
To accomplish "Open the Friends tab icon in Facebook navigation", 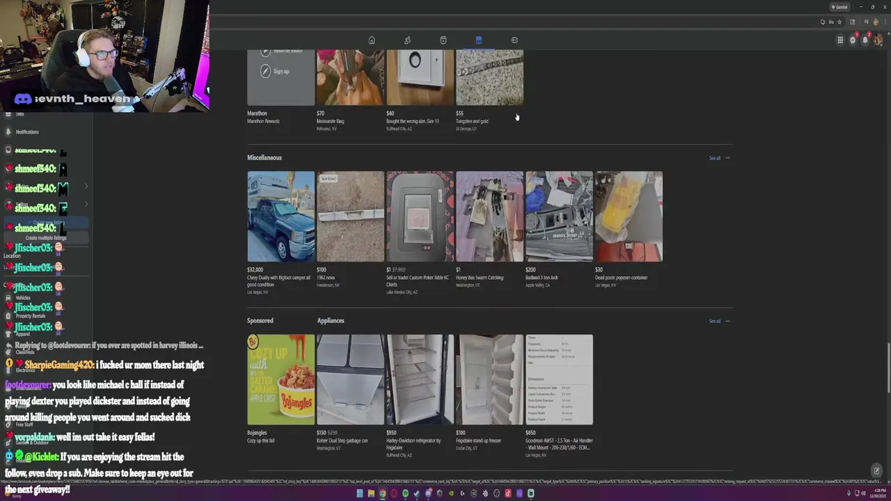I will point(407,40).
